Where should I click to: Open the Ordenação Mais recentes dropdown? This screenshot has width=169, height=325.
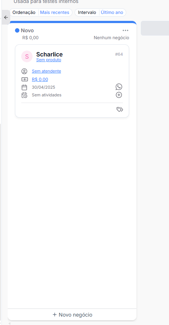tap(41, 12)
